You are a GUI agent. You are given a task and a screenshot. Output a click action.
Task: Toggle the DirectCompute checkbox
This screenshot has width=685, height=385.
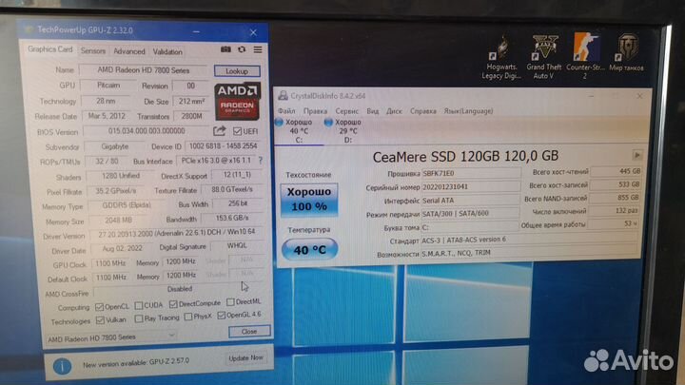[173, 304]
